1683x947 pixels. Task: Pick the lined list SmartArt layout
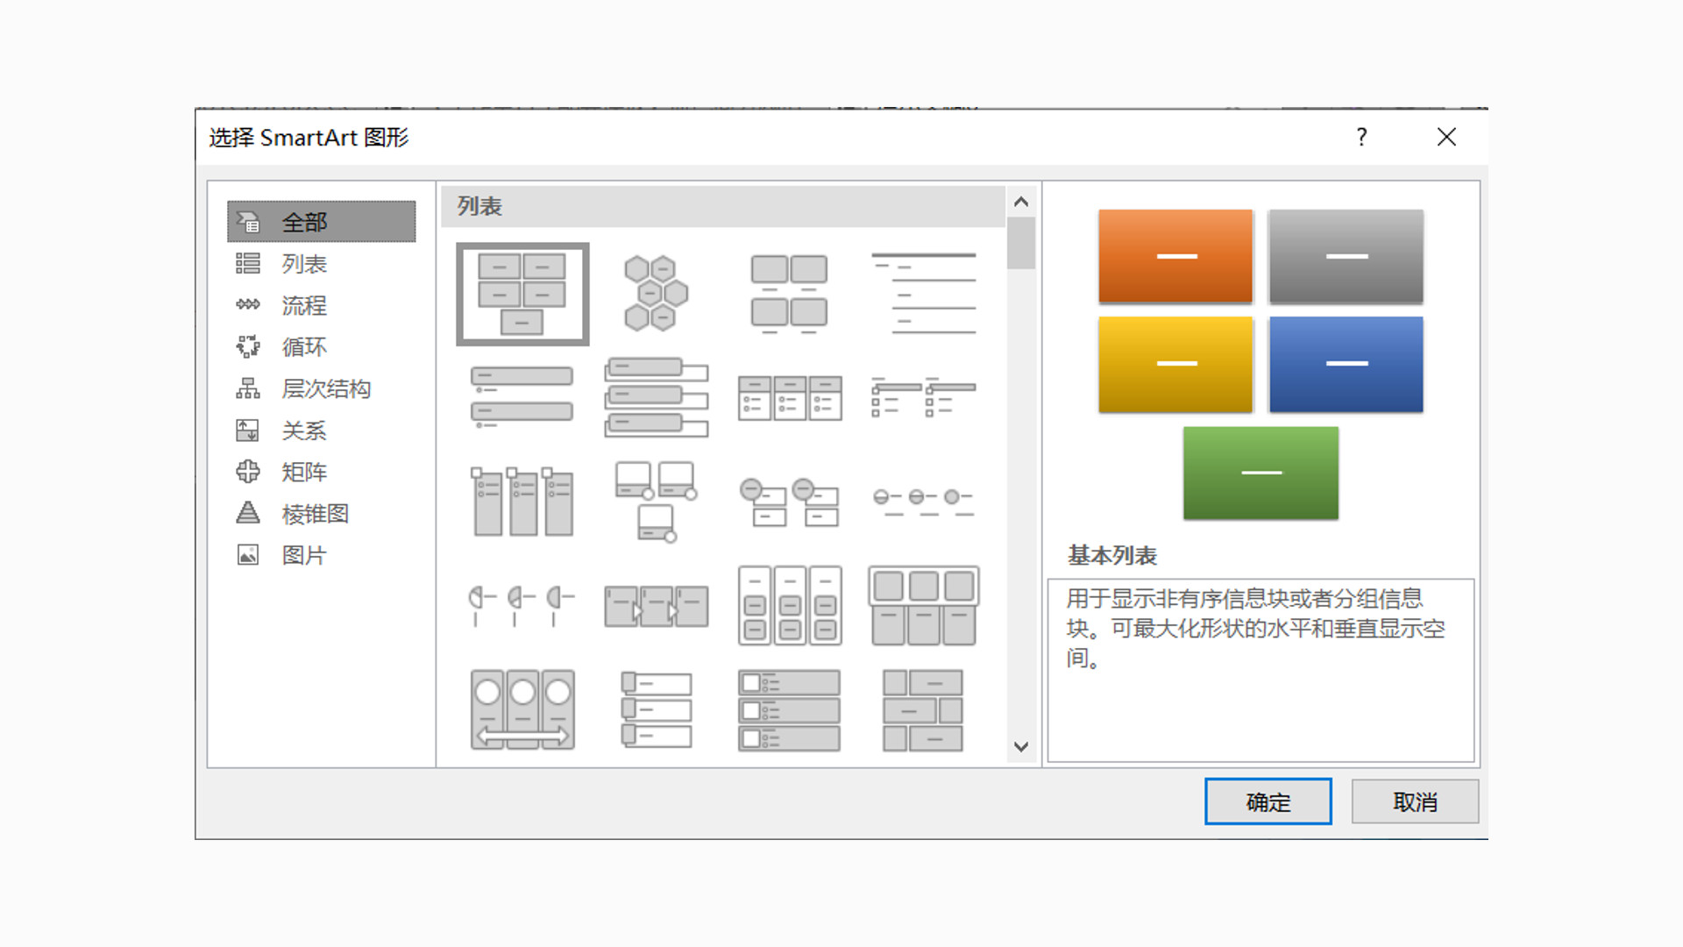pyautogui.click(x=923, y=293)
